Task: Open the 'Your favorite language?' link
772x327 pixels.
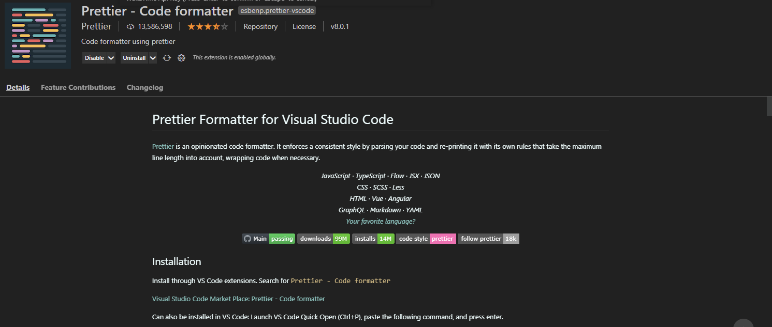Action: [x=381, y=221]
